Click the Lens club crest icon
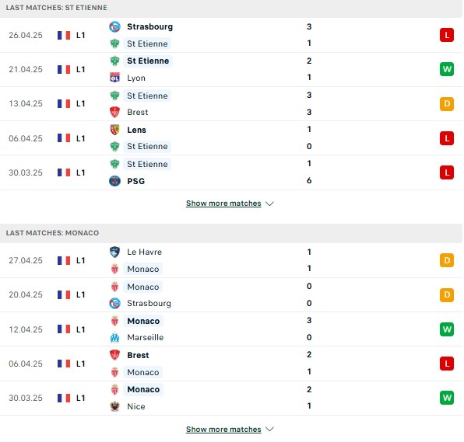The image size is (464, 442). 114,130
